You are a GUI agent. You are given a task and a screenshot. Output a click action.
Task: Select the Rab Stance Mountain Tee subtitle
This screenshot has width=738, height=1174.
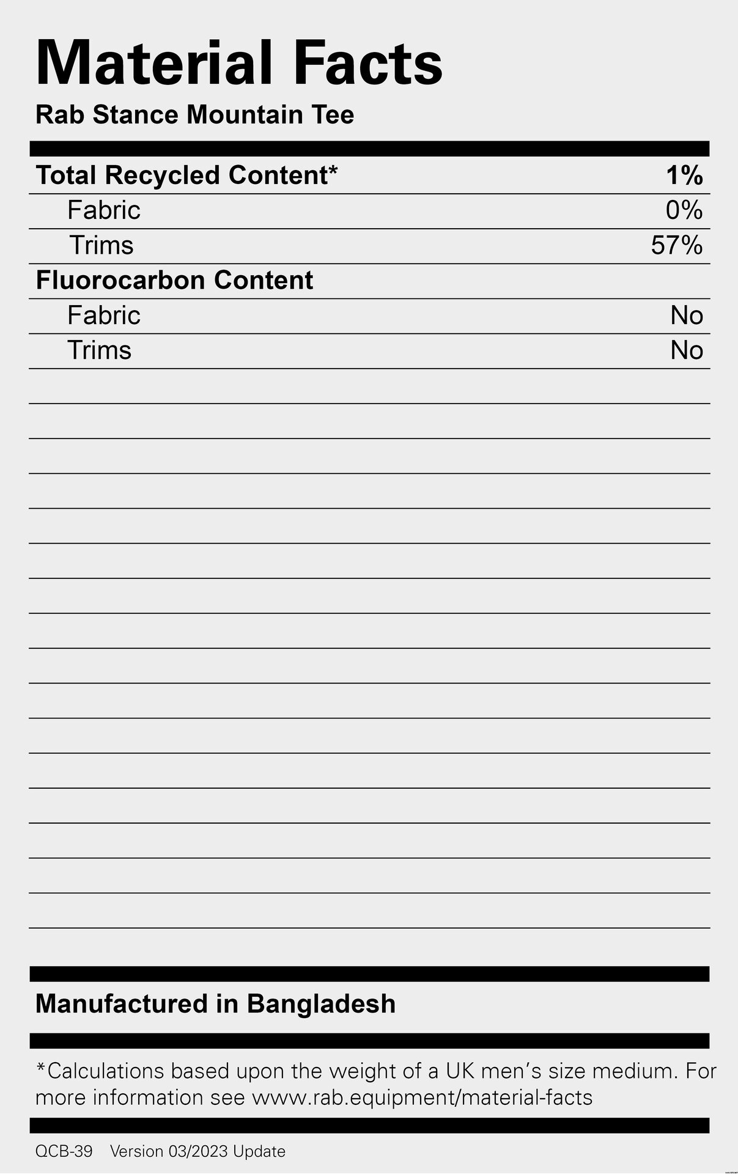(x=194, y=115)
